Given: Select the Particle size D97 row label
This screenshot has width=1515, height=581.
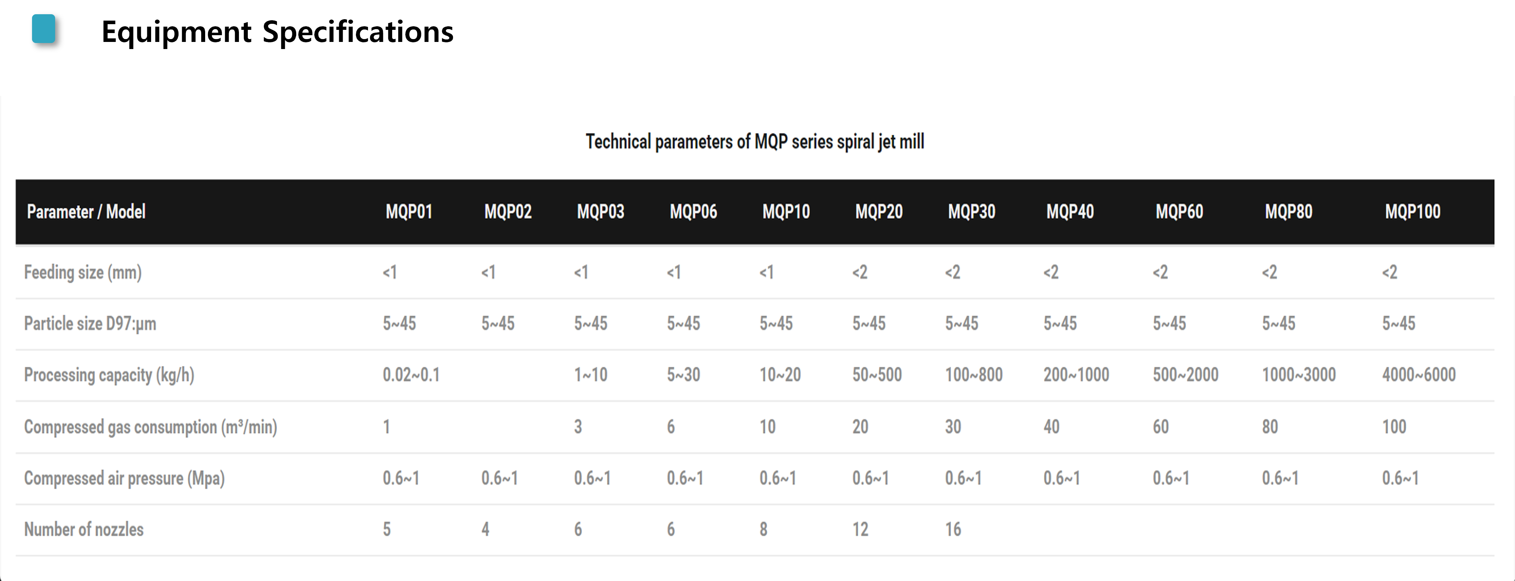Looking at the screenshot, I should coord(90,323).
